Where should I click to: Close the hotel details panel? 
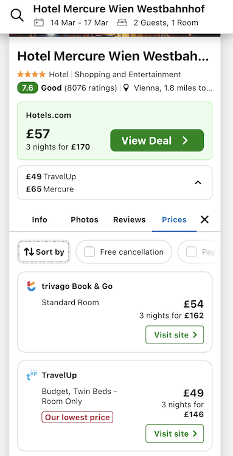pos(204,219)
